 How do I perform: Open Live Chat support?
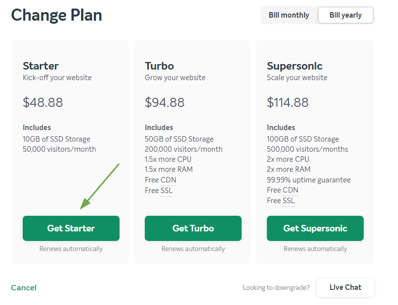346,287
